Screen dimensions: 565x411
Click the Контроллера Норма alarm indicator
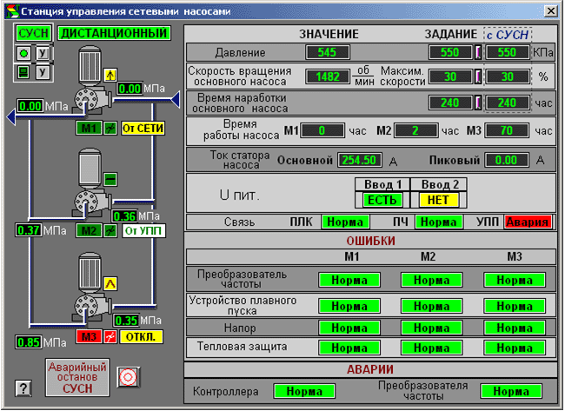304,392
